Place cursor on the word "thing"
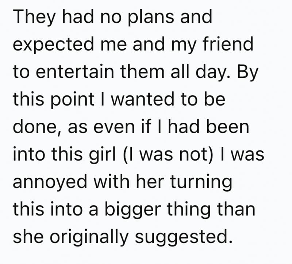Screen dimensions: 292x264 click(189, 210)
